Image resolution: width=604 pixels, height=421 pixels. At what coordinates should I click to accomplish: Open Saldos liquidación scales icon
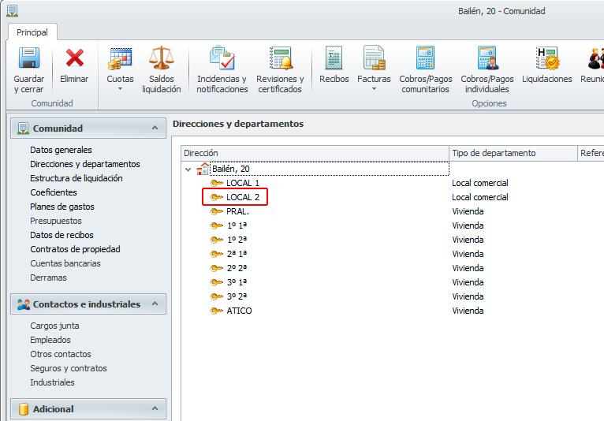click(x=162, y=58)
